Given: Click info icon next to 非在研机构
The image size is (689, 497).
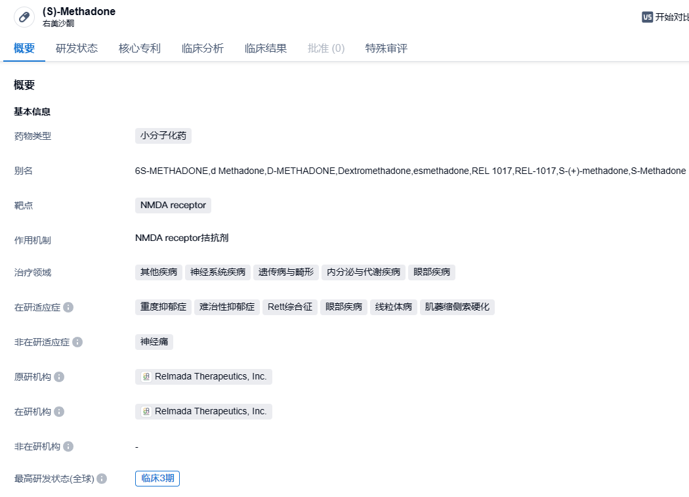Looking at the screenshot, I should 68,446.
